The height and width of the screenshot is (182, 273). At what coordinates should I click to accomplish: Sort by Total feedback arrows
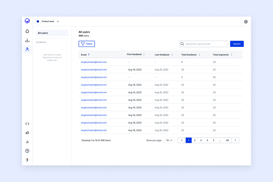click(199, 55)
